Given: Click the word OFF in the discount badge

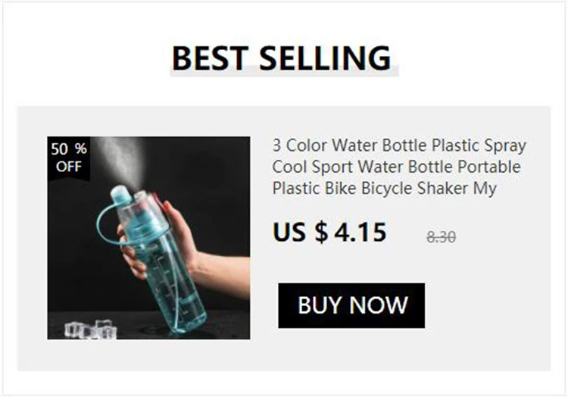Looking at the screenshot, I should pyautogui.click(x=68, y=167).
